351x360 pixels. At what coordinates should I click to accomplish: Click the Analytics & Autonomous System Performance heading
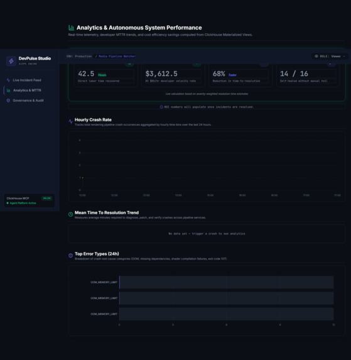(x=139, y=28)
